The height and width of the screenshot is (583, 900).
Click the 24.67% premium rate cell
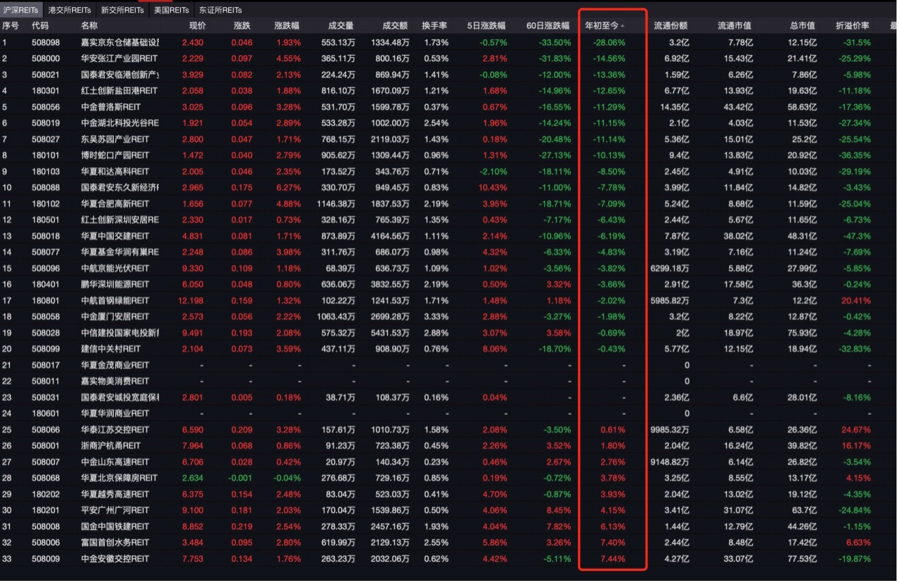coord(856,430)
